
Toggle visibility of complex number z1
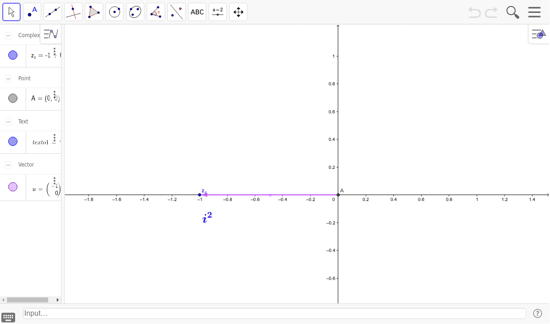(13, 55)
